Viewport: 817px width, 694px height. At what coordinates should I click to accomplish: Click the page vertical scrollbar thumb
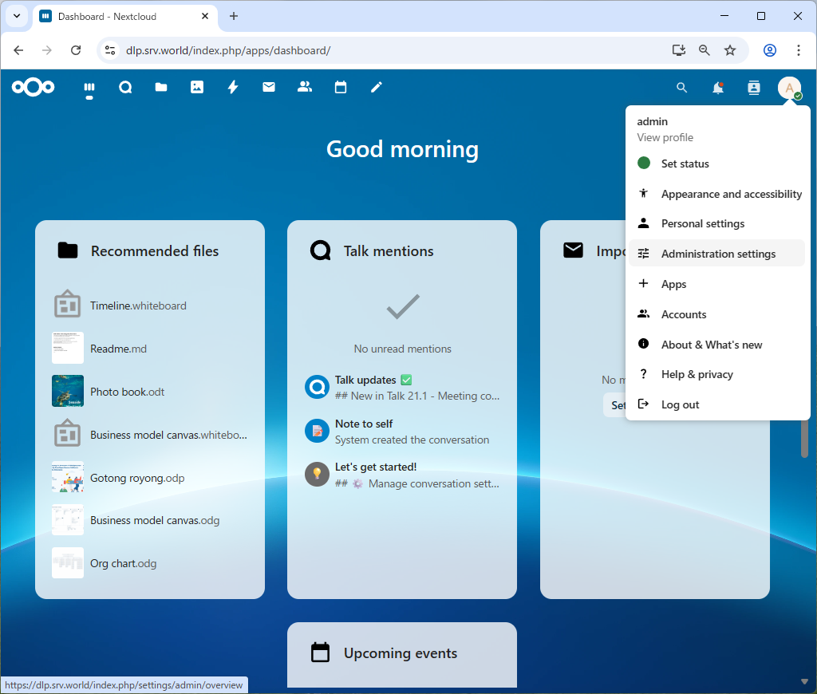click(804, 437)
